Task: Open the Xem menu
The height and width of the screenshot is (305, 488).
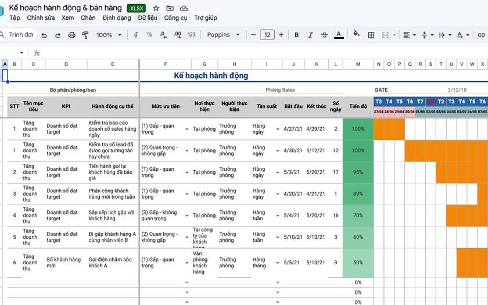Action: [x=67, y=18]
